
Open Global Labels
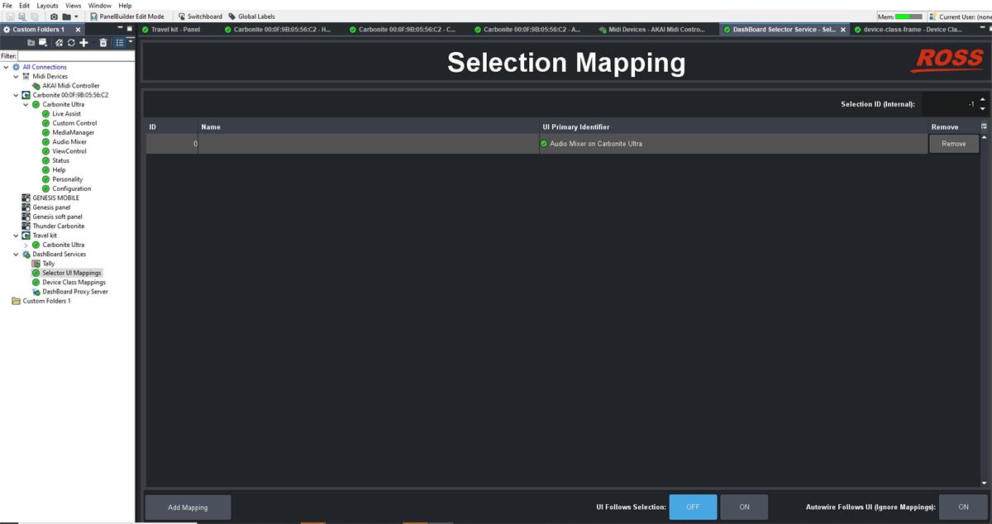pos(251,17)
